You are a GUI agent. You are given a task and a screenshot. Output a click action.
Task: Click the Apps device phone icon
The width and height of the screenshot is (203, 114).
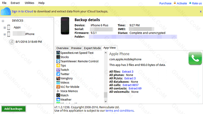[x=9, y=27]
